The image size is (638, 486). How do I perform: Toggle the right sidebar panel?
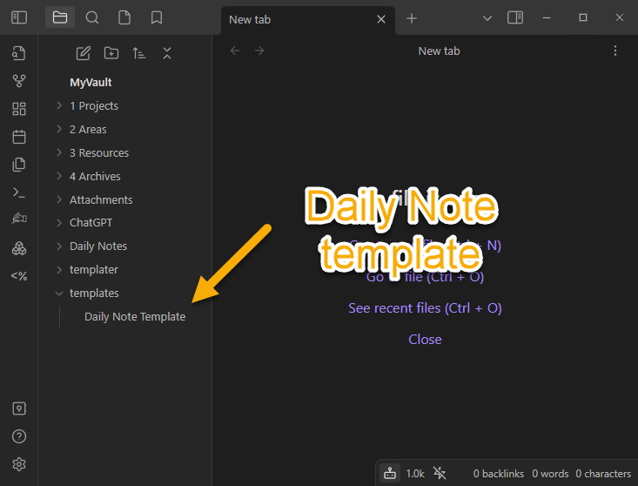click(x=515, y=17)
